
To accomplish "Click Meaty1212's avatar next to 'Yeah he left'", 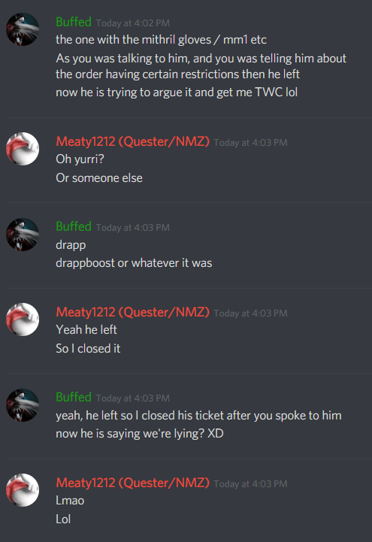I will (x=23, y=319).
